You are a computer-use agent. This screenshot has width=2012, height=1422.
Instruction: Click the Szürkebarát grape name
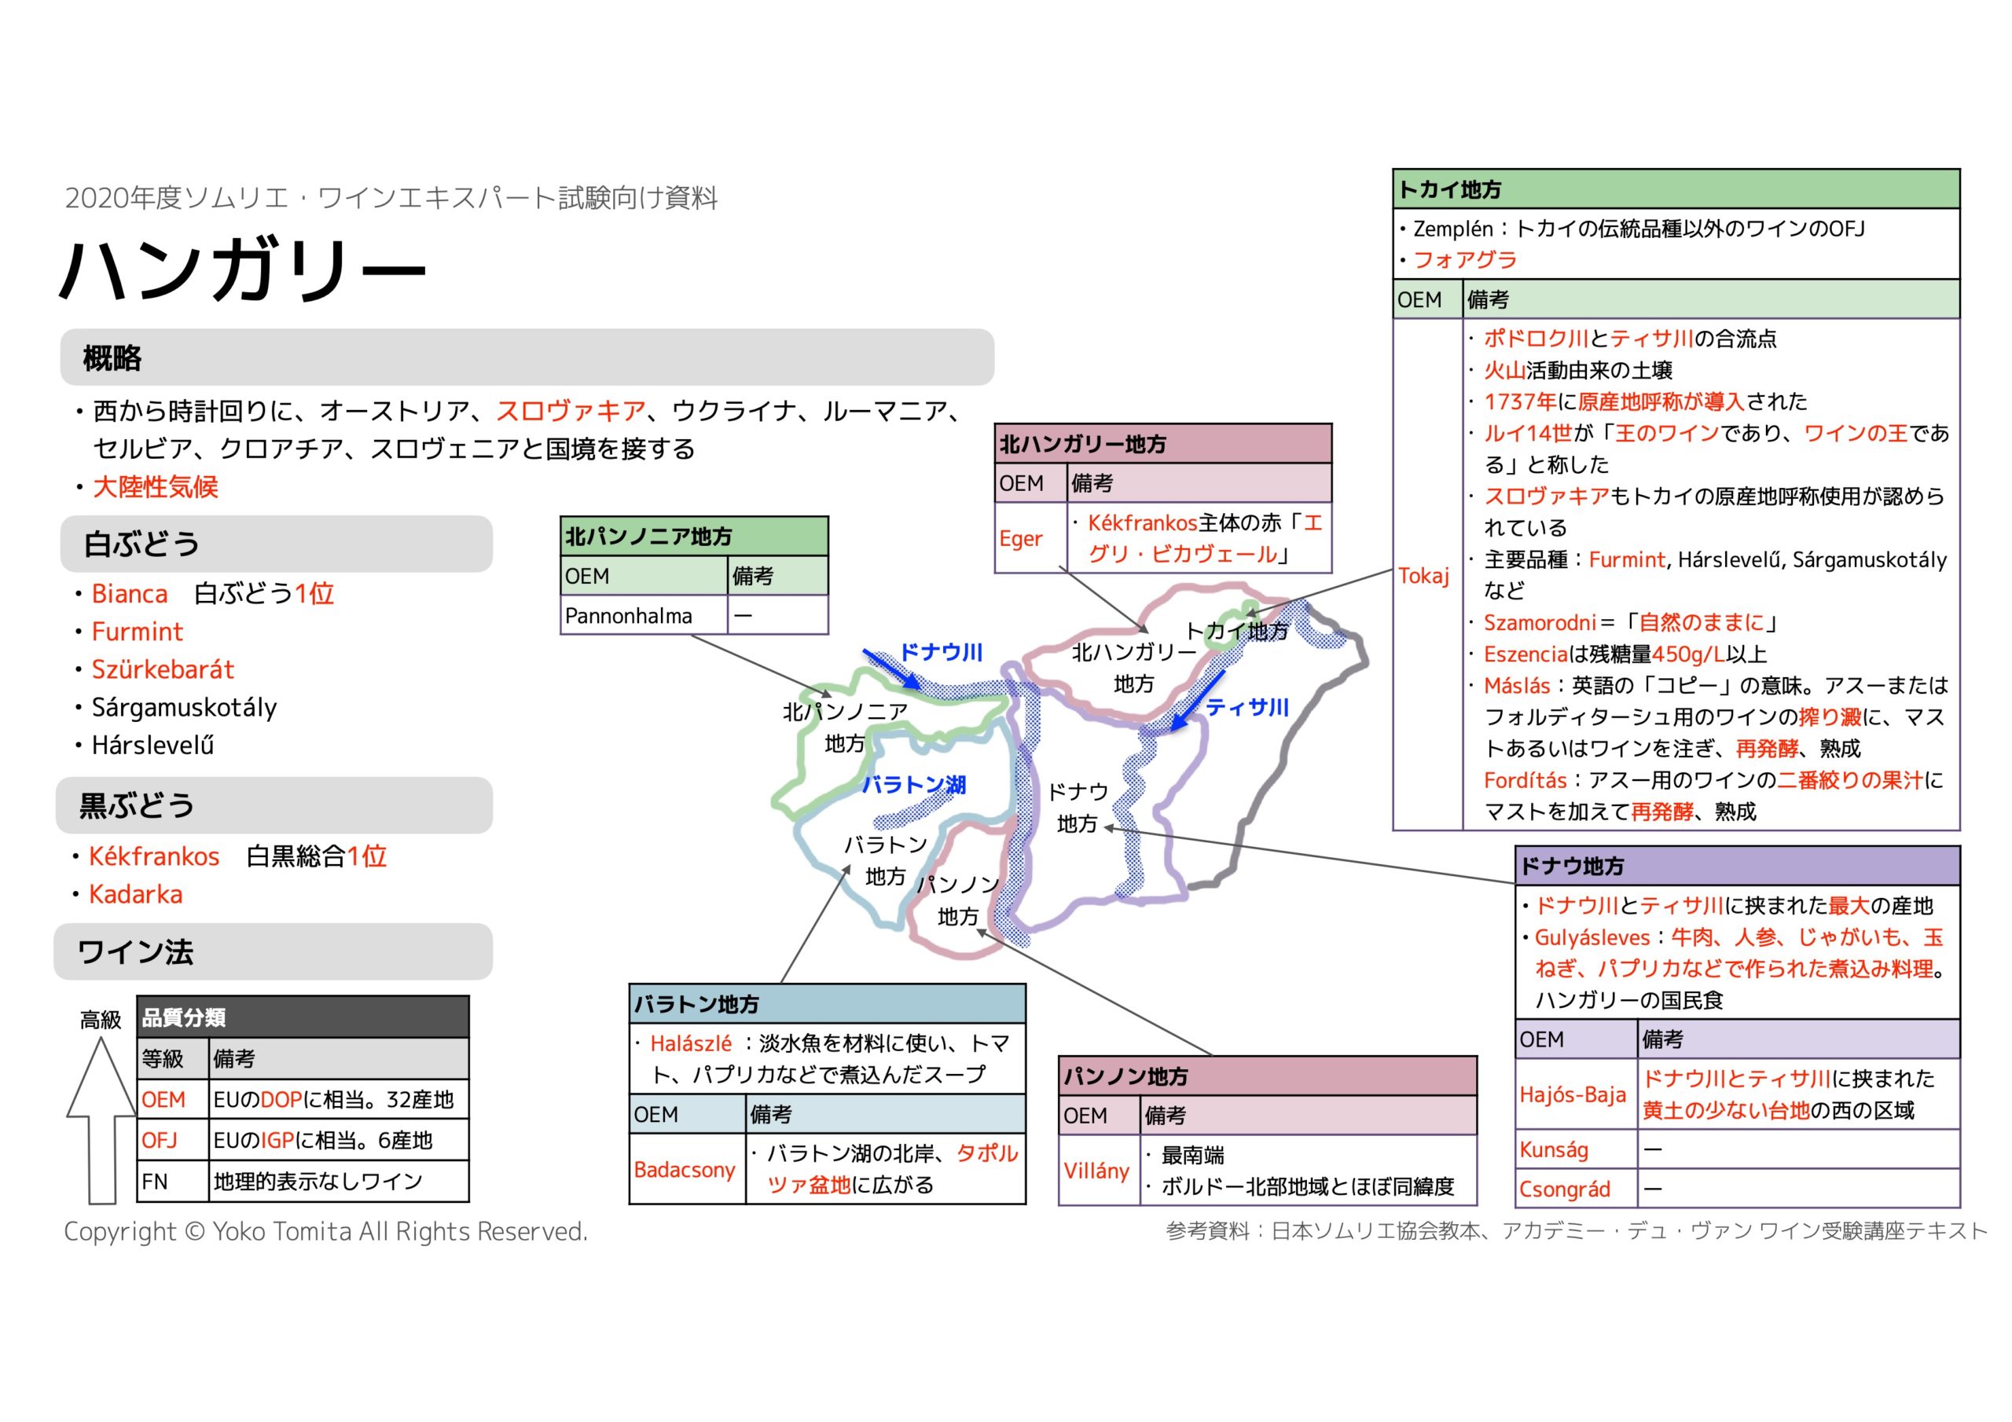(163, 669)
